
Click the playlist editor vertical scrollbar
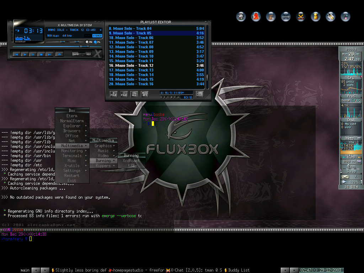point(207,57)
